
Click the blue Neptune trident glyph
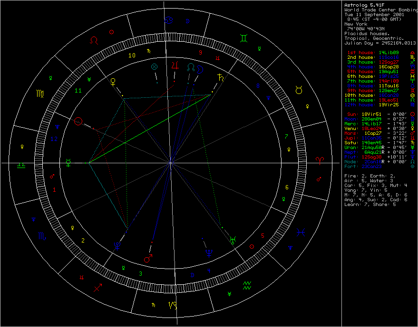208,252
